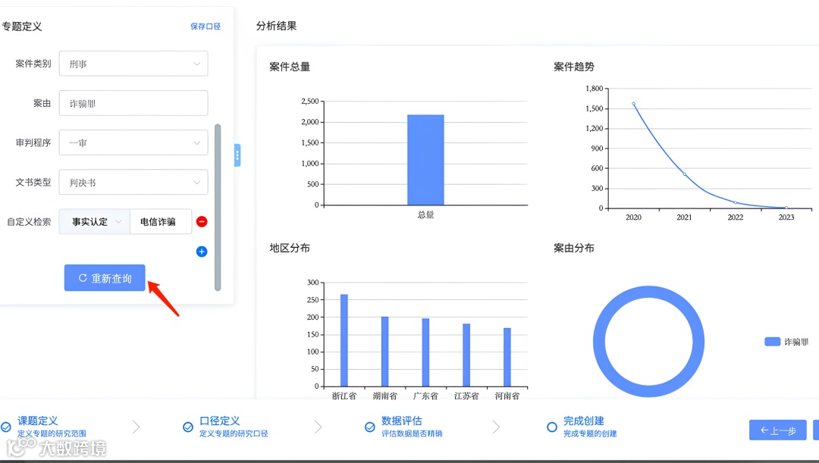The height and width of the screenshot is (463, 819).
Task: Click the 自定义检索 label
Action: 29,222
